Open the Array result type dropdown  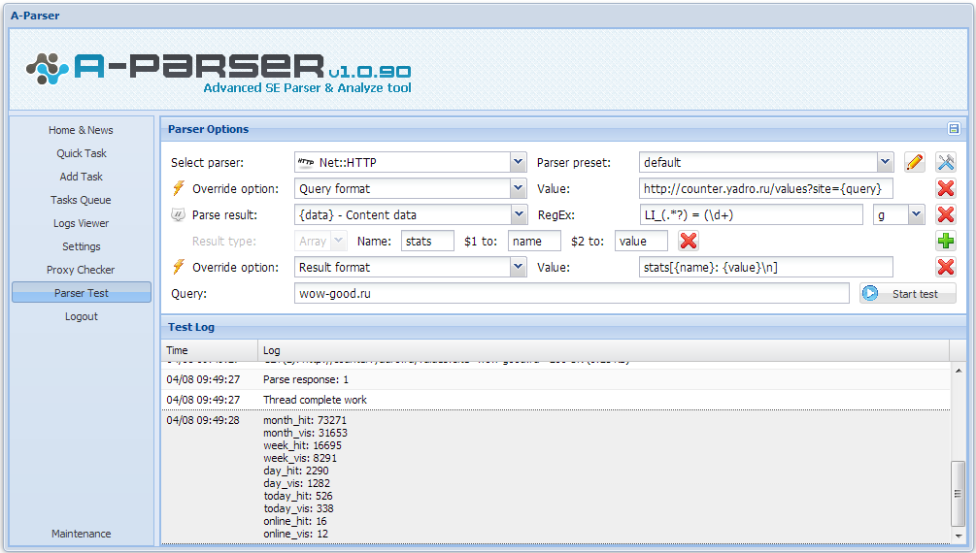339,241
